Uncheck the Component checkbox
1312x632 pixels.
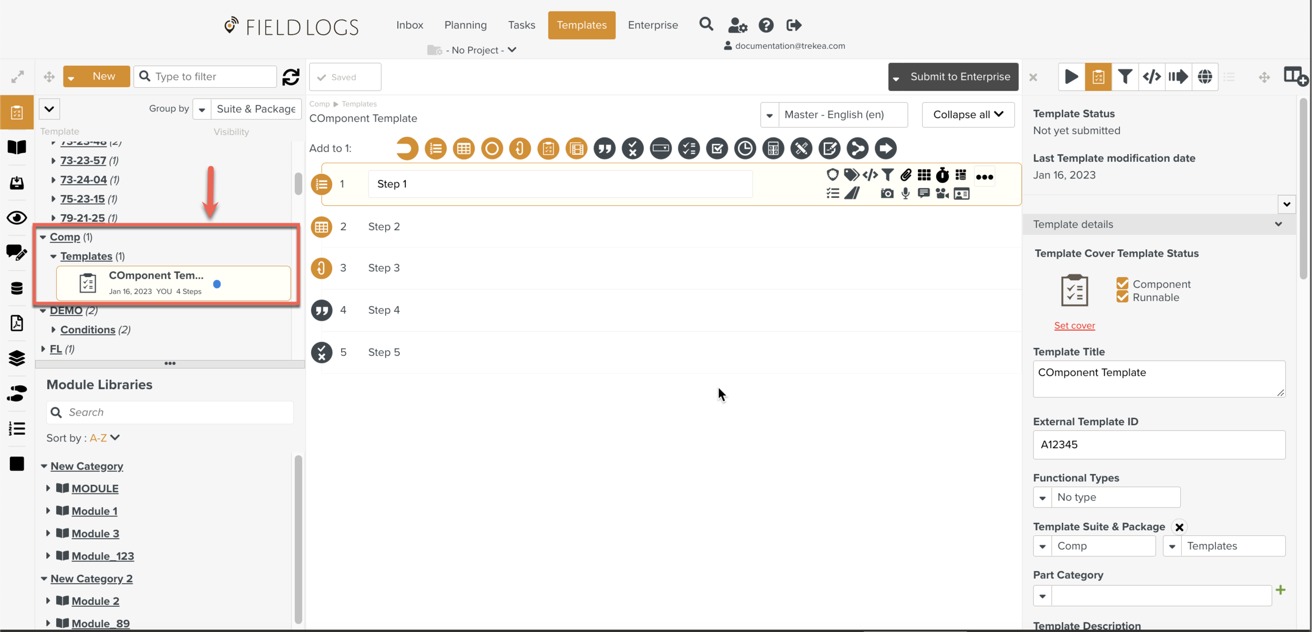coord(1123,283)
